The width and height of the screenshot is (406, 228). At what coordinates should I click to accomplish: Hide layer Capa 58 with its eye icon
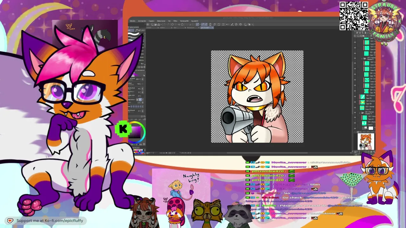click(x=355, y=103)
